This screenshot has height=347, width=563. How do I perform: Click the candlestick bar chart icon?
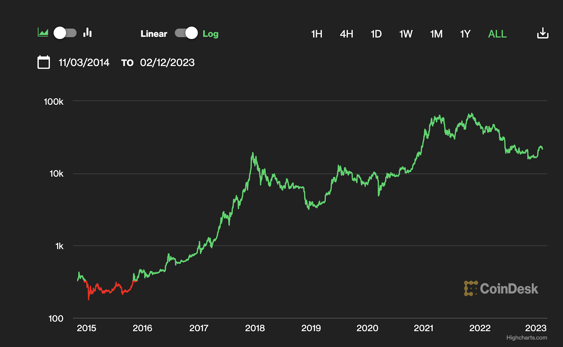point(88,33)
